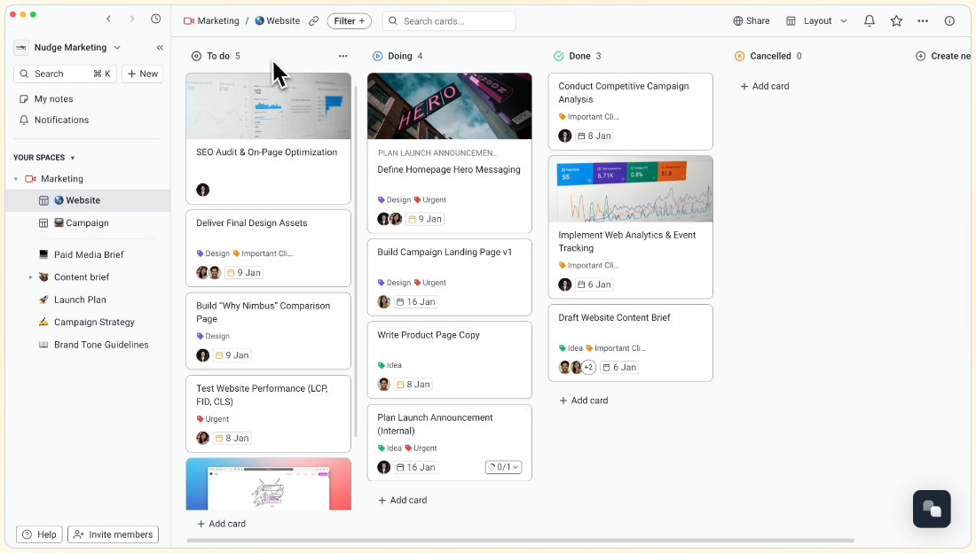This screenshot has height=553, width=976.
Task: Click the horizontal board scrollbar
Action: coord(520,541)
